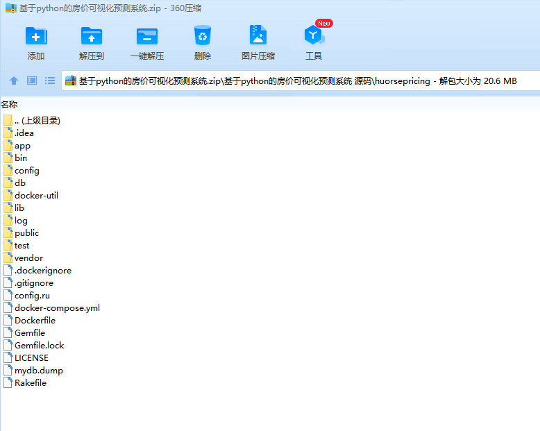Select the config folder
540x431 pixels.
[22, 171]
